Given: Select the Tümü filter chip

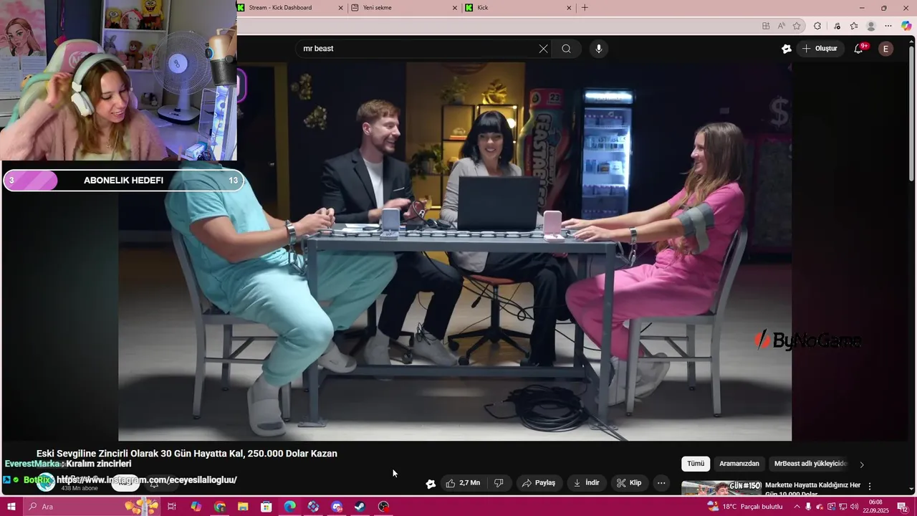Looking at the screenshot, I should pyautogui.click(x=696, y=464).
